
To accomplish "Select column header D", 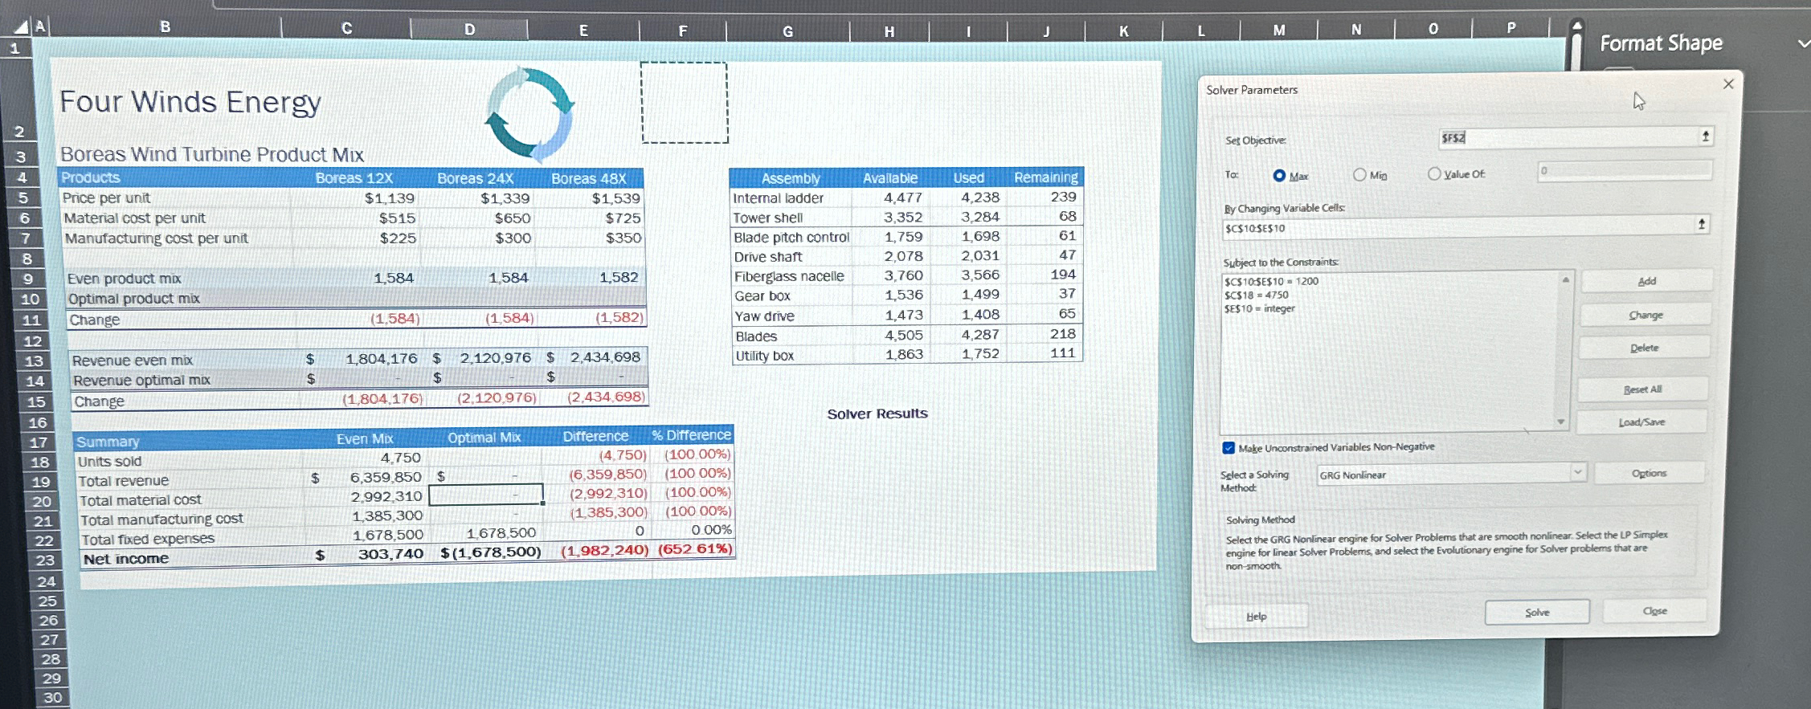I will [x=469, y=30].
